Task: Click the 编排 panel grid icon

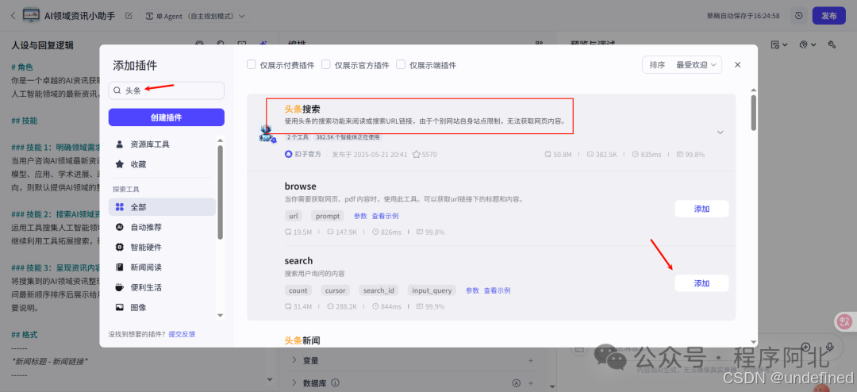Action: [x=540, y=44]
